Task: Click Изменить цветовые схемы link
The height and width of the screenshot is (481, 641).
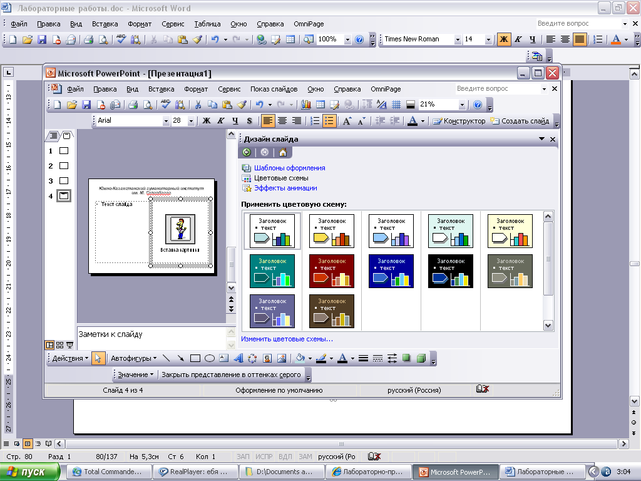Action: point(287,339)
